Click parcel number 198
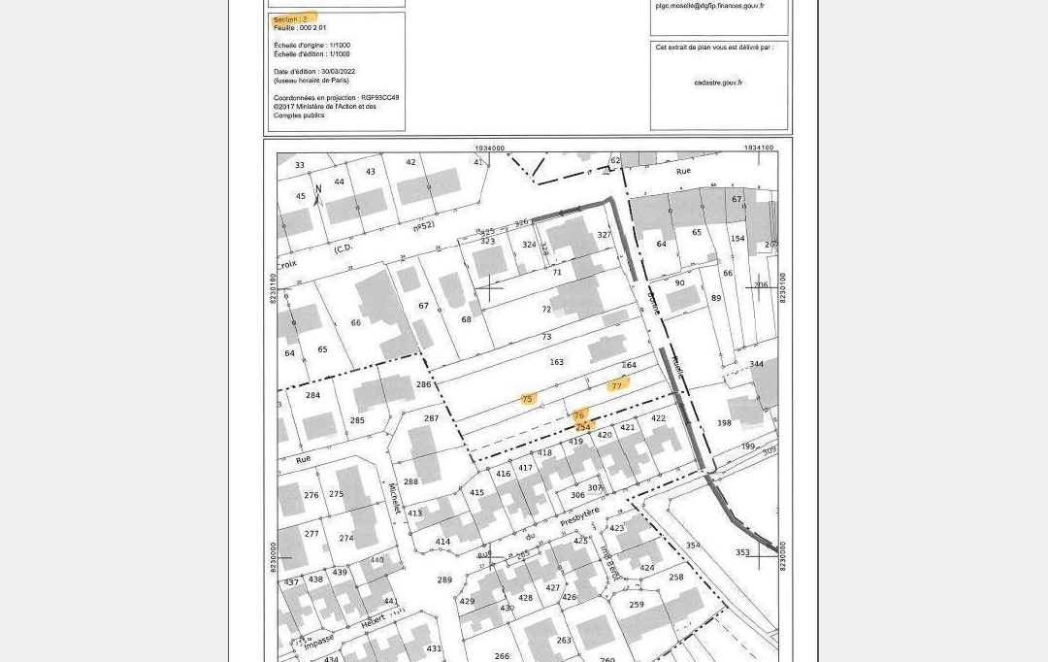Viewport: 1048px width, 662px height. tap(725, 422)
